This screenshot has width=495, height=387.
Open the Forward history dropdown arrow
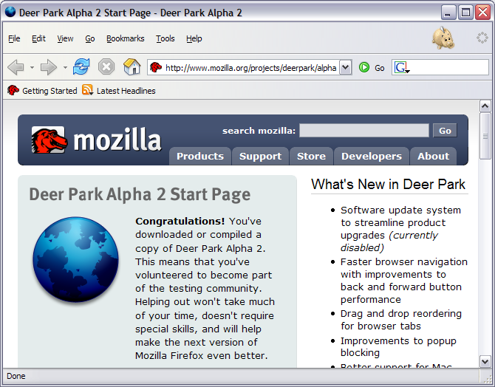[65, 68]
